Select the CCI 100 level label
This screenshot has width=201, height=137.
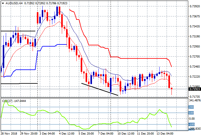[x=191, y=113]
